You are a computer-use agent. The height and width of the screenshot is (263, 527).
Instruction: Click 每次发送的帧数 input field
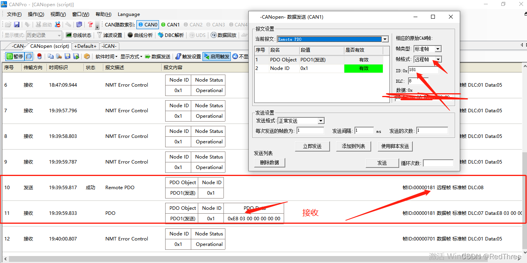310,131
